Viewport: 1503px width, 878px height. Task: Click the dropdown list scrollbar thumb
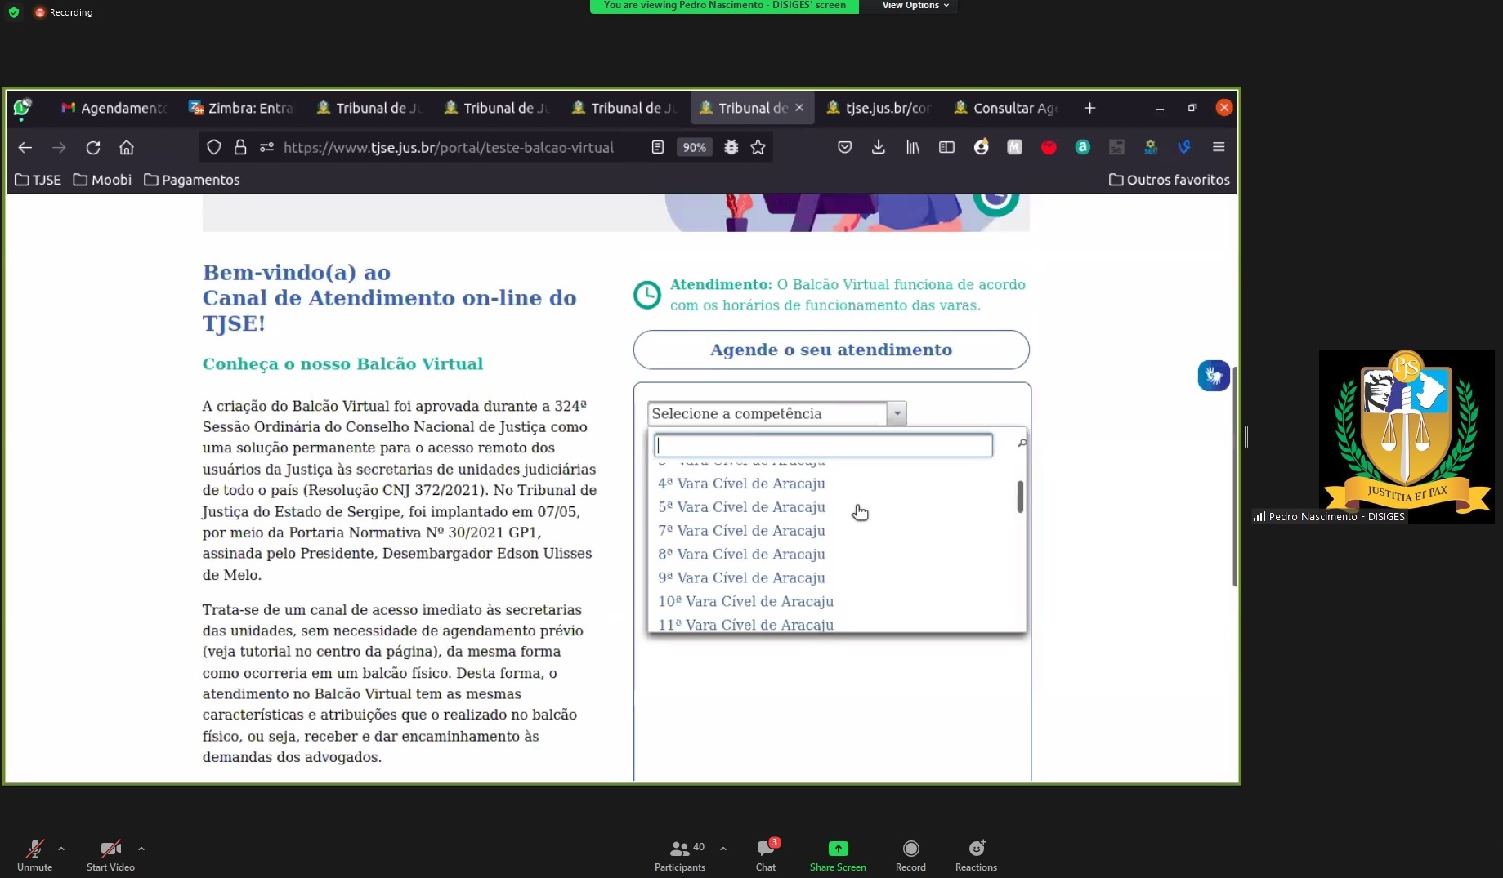tap(1020, 497)
